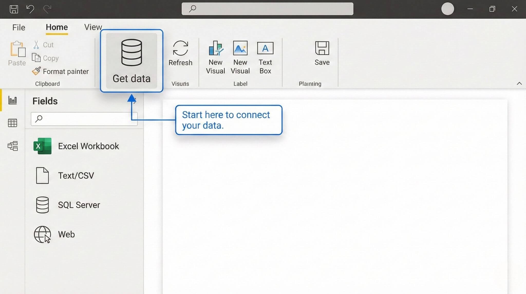Switch to the View tab
Image resolution: width=526 pixels, height=294 pixels.
[93, 27]
